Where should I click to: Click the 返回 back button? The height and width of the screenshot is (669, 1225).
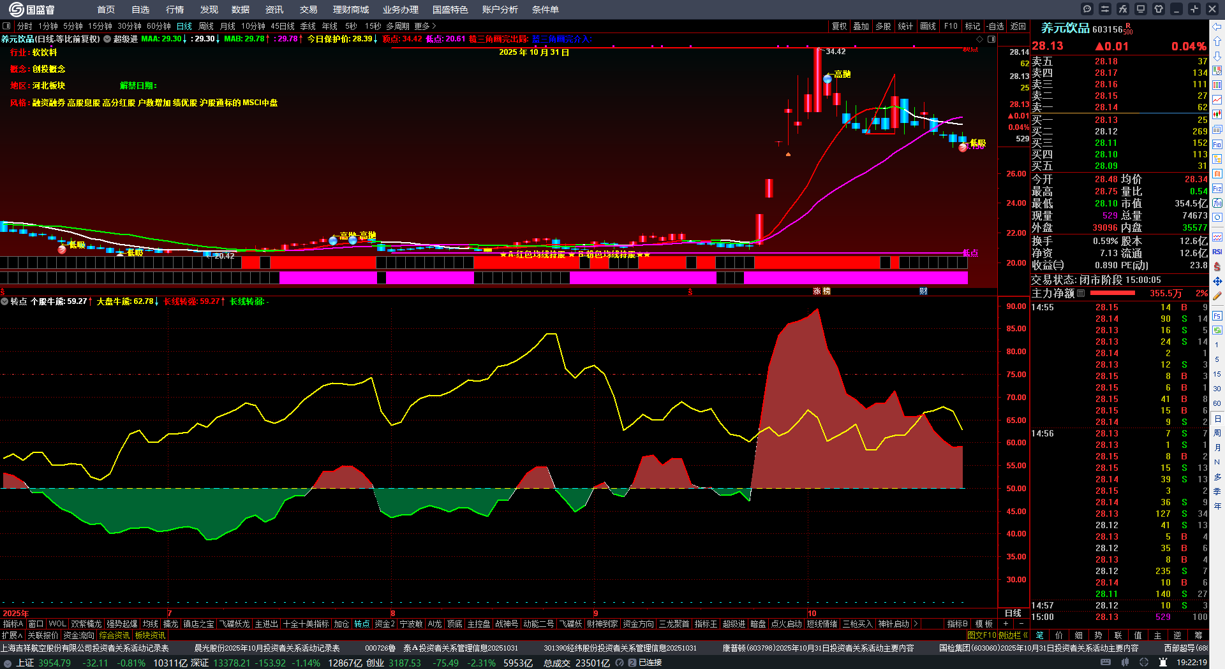pyautogui.click(x=1018, y=26)
